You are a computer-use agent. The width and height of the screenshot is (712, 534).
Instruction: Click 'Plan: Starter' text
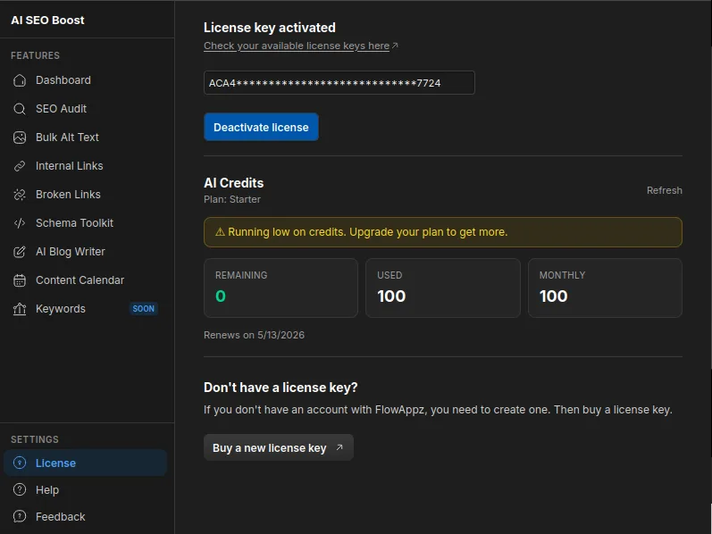232,199
